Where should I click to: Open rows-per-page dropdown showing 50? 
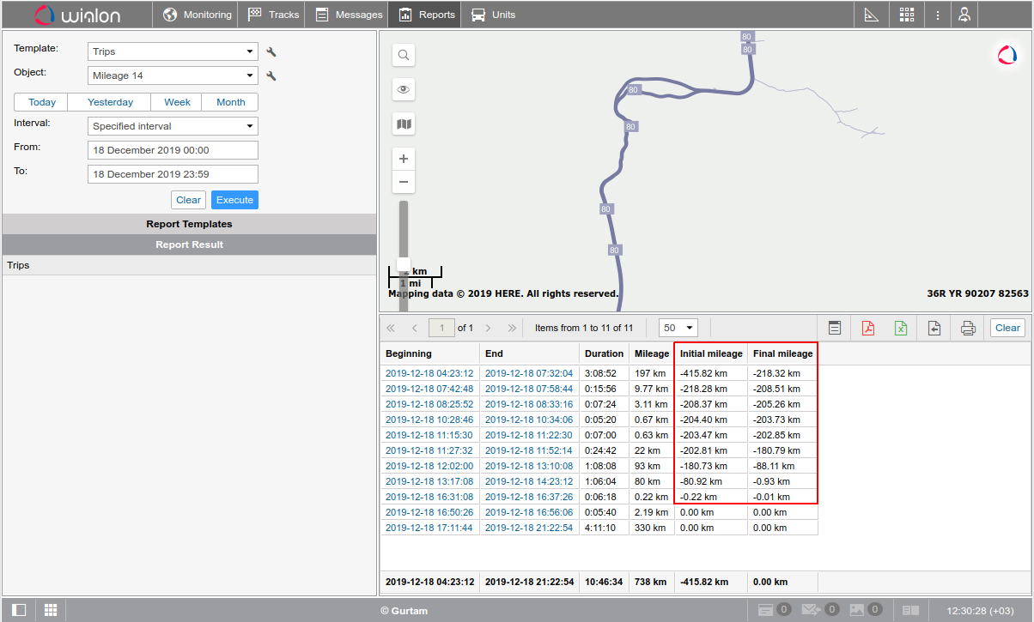point(678,328)
